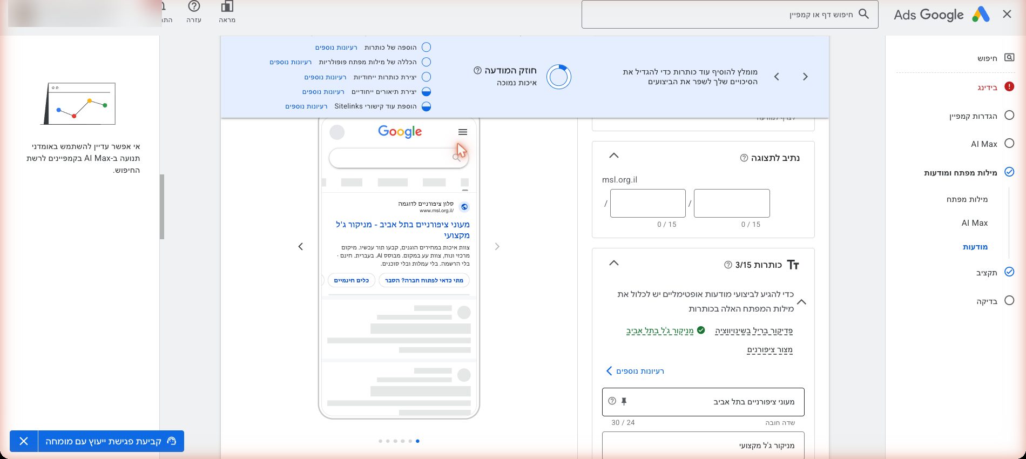This screenshot has height=459, width=1026.
Task: Click the pin icon in first headline field
Action: pyautogui.click(x=624, y=401)
